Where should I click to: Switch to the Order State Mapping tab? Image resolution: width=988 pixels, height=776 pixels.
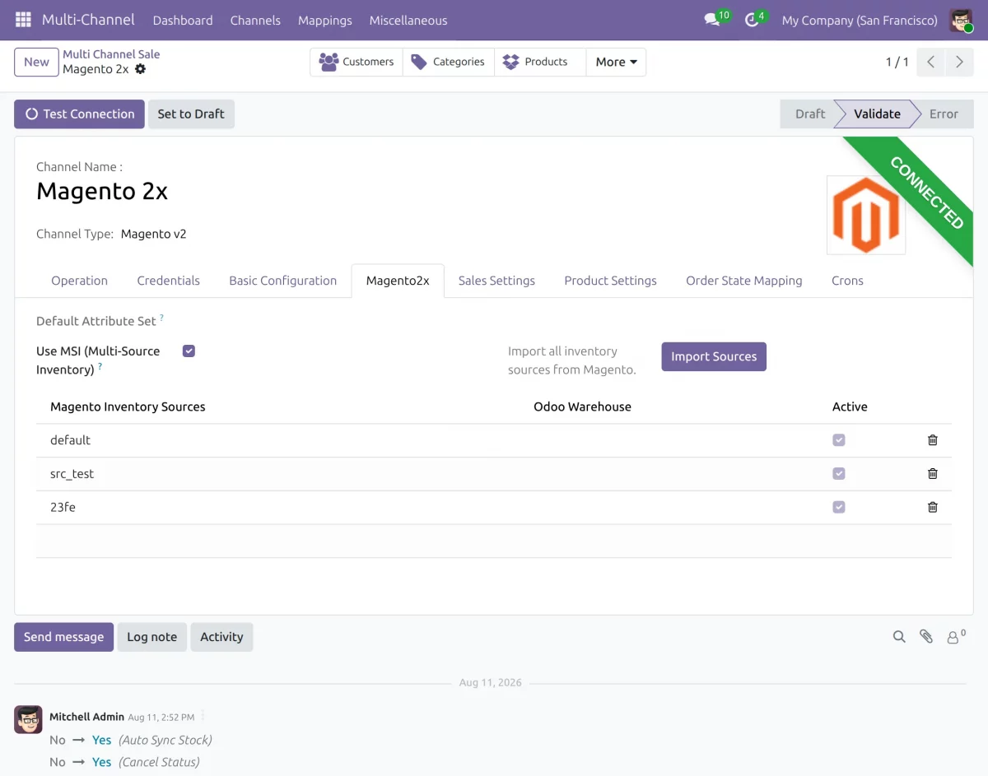click(744, 281)
